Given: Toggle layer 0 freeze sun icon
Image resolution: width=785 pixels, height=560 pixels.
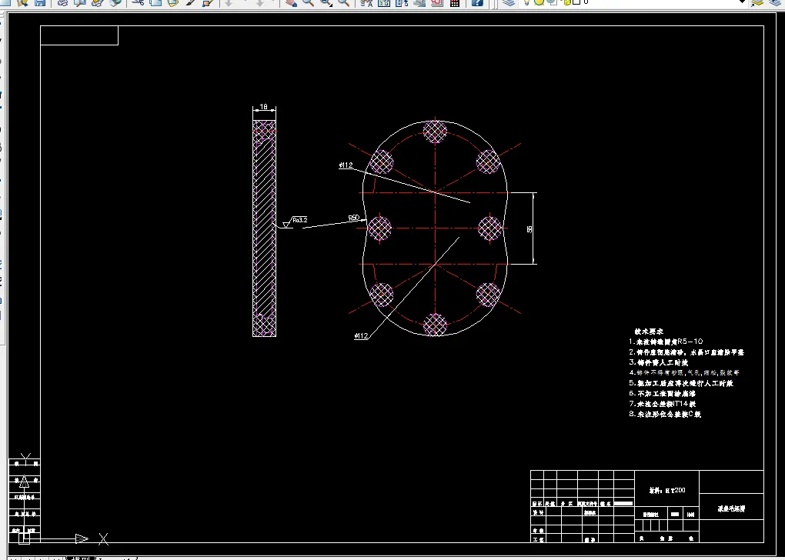Looking at the screenshot, I should (539, 2).
